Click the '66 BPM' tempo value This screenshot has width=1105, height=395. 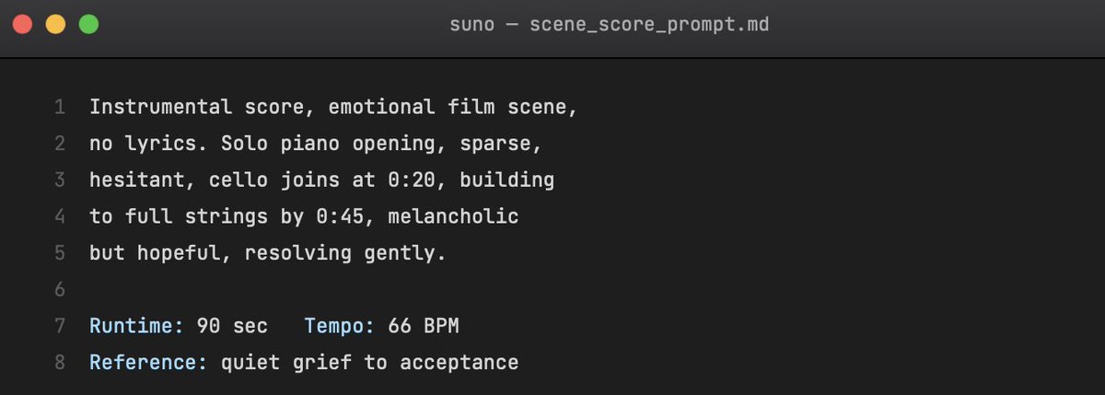(x=424, y=326)
